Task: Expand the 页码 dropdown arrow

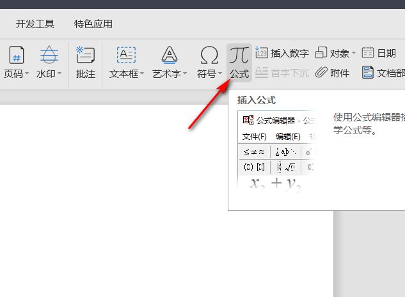Action: 27,73
